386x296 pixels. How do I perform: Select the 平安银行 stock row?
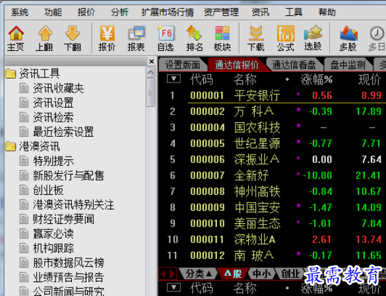click(272, 95)
